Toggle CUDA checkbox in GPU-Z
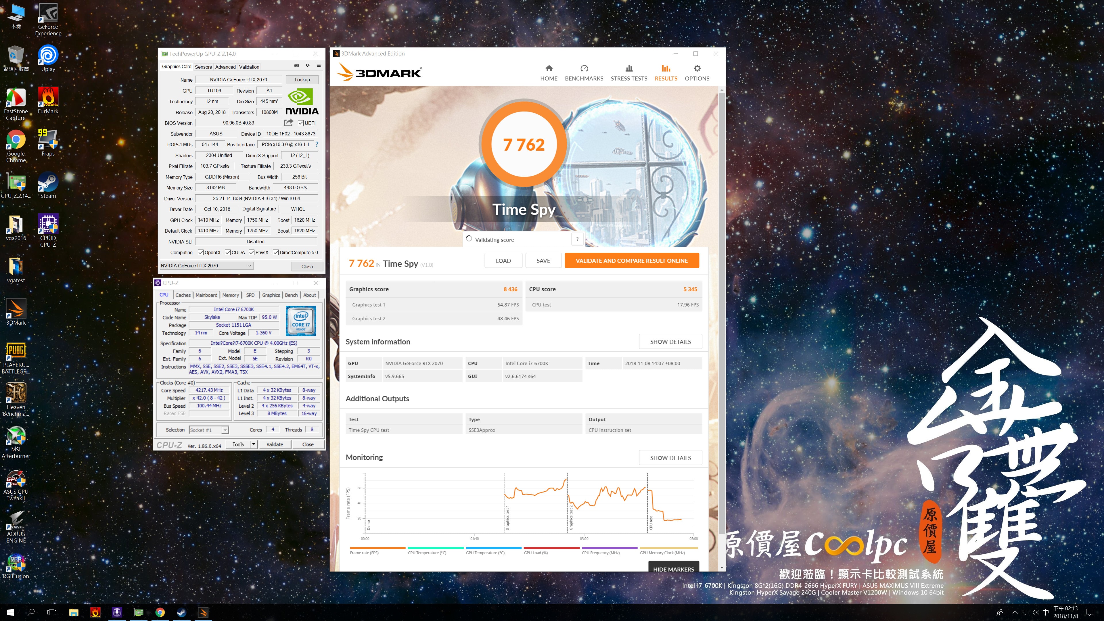 tap(228, 252)
